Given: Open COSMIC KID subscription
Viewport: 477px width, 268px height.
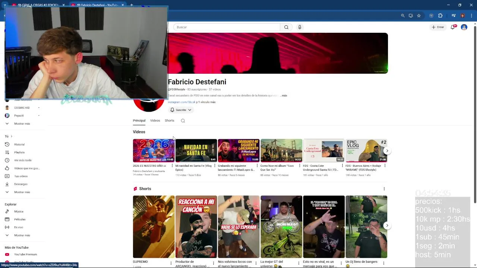Looking at the screenshot, I should pos(22,108).
